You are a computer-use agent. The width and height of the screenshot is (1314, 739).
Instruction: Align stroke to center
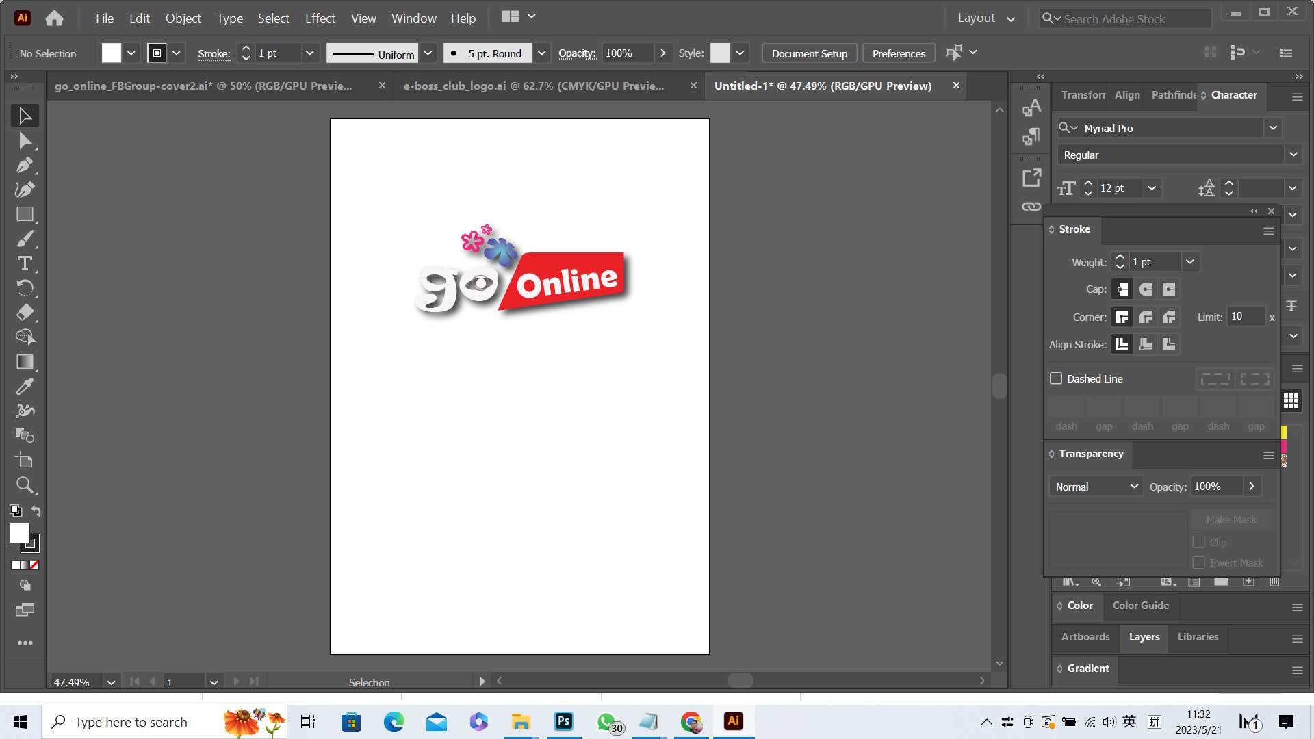coord(1122,344)
